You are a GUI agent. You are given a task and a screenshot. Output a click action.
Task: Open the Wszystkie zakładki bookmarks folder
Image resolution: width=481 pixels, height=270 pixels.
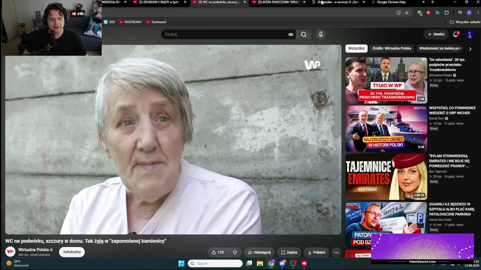[x=465, y=22]
